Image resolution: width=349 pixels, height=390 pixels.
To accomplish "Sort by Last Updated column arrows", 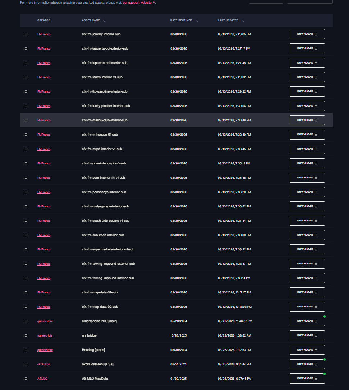I will click(243, 21).
